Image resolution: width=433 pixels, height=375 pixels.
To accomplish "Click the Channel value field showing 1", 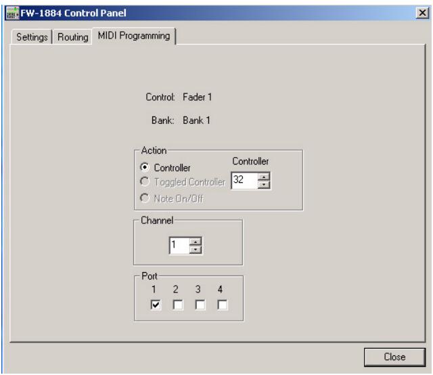I will point(179,246).
